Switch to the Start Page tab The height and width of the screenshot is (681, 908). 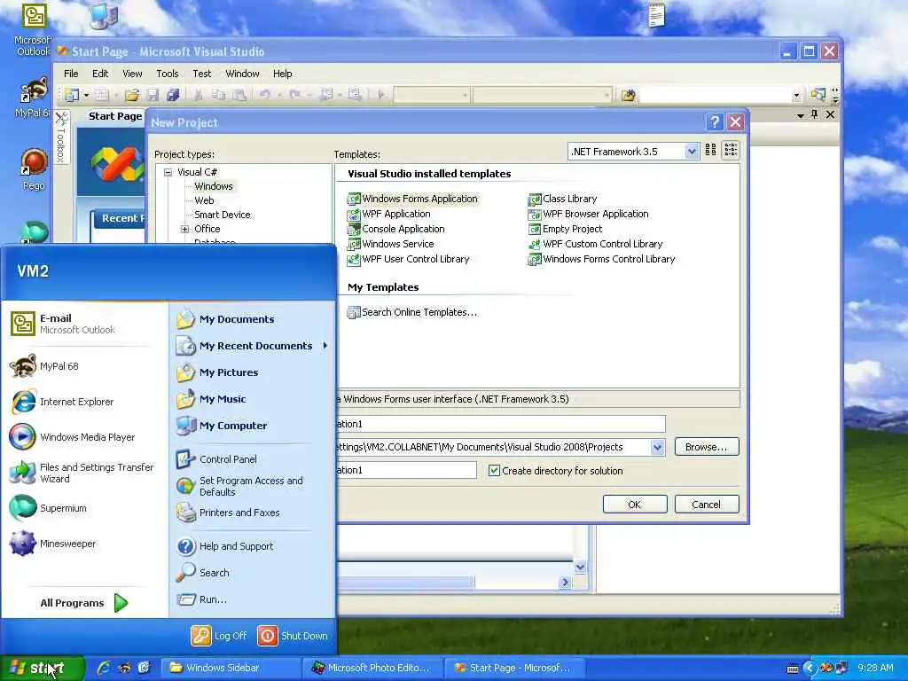point(115,116)
